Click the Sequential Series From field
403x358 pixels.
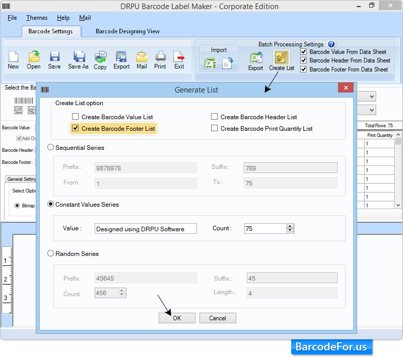146,183
